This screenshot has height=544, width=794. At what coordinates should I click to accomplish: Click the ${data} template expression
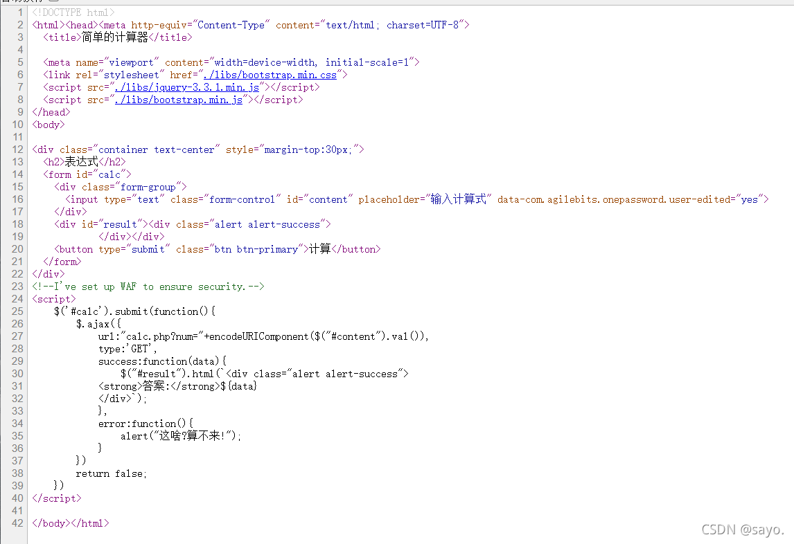click(238, 386)
